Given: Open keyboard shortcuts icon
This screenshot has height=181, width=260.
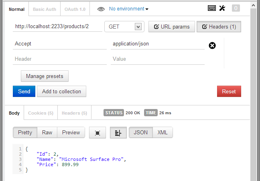Looking at the screenshot, I should tap(212, 8).
